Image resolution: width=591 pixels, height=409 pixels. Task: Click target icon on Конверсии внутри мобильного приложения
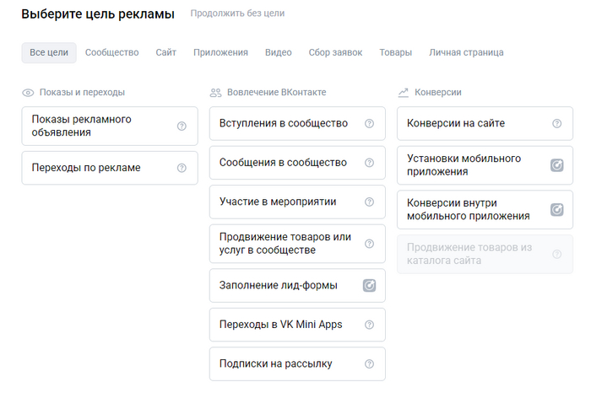[556, 209]
